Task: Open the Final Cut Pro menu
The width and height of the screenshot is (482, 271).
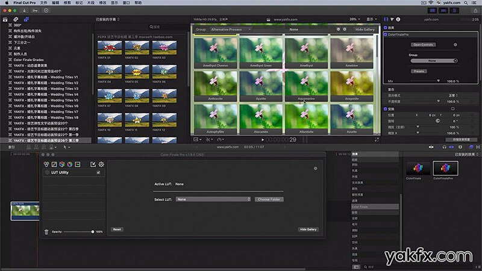Action: click(x=25, y=2)
